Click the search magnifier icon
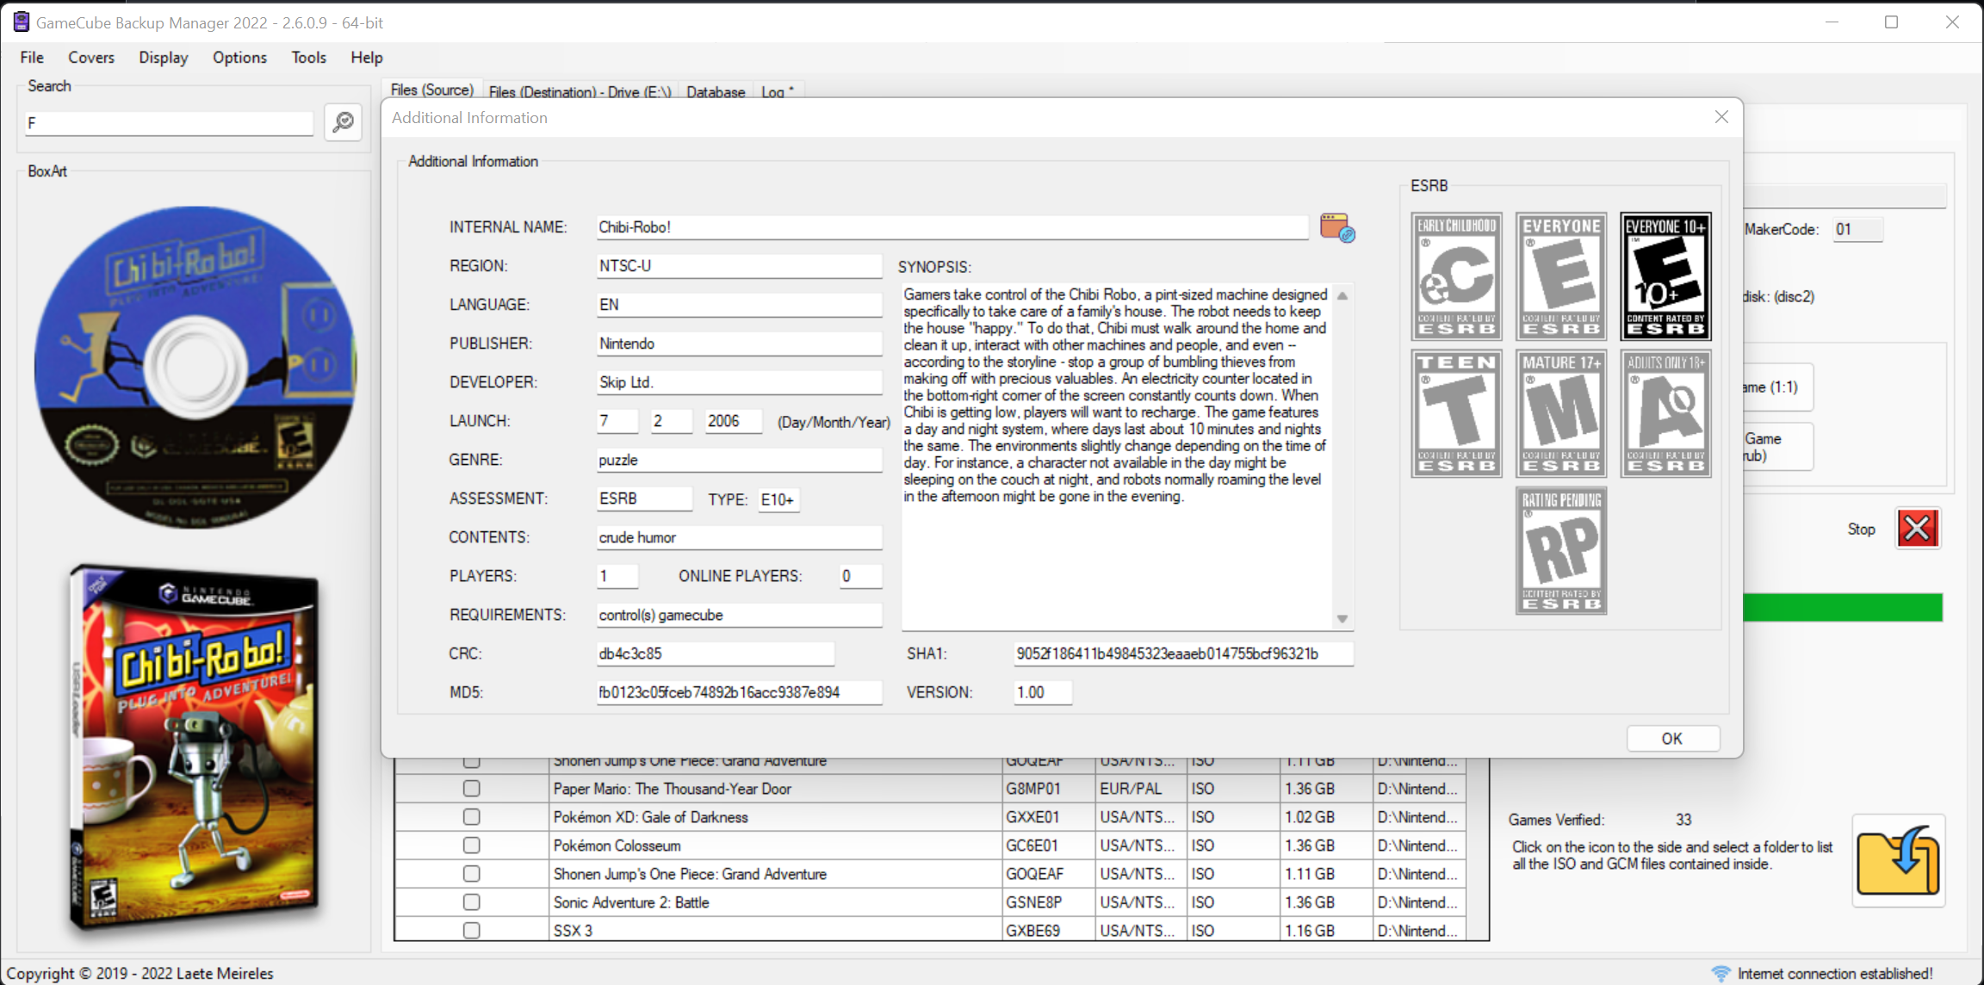 pos(343,122)
